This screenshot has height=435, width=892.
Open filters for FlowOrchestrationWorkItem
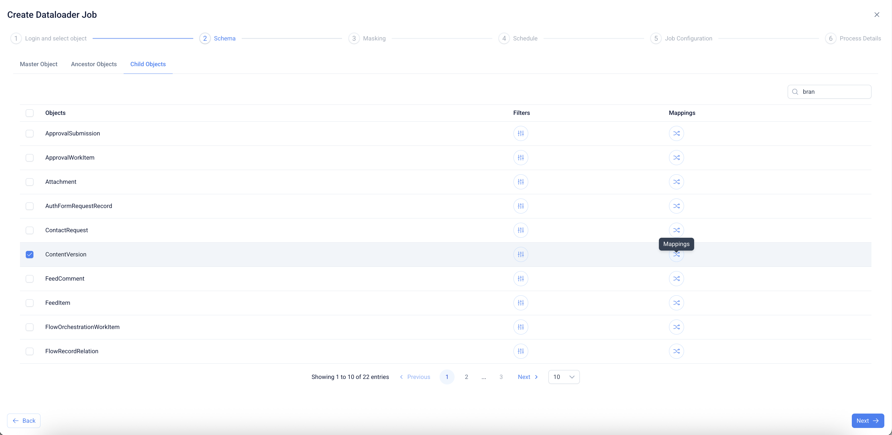click(521, 327)
